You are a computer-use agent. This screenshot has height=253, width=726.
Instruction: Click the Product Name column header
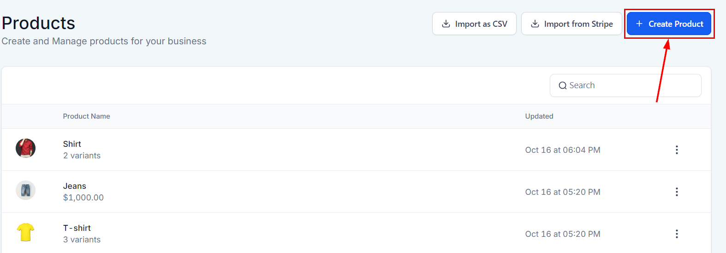(x=86, y=116)
